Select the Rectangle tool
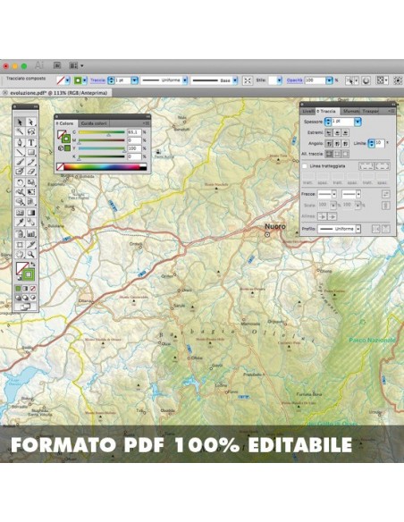 pyautogui.click(x=31, y=153)
